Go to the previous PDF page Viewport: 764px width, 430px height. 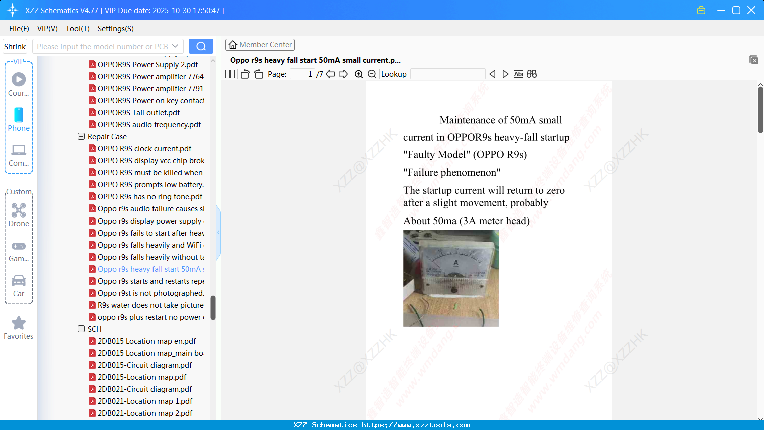pos(330,74)
